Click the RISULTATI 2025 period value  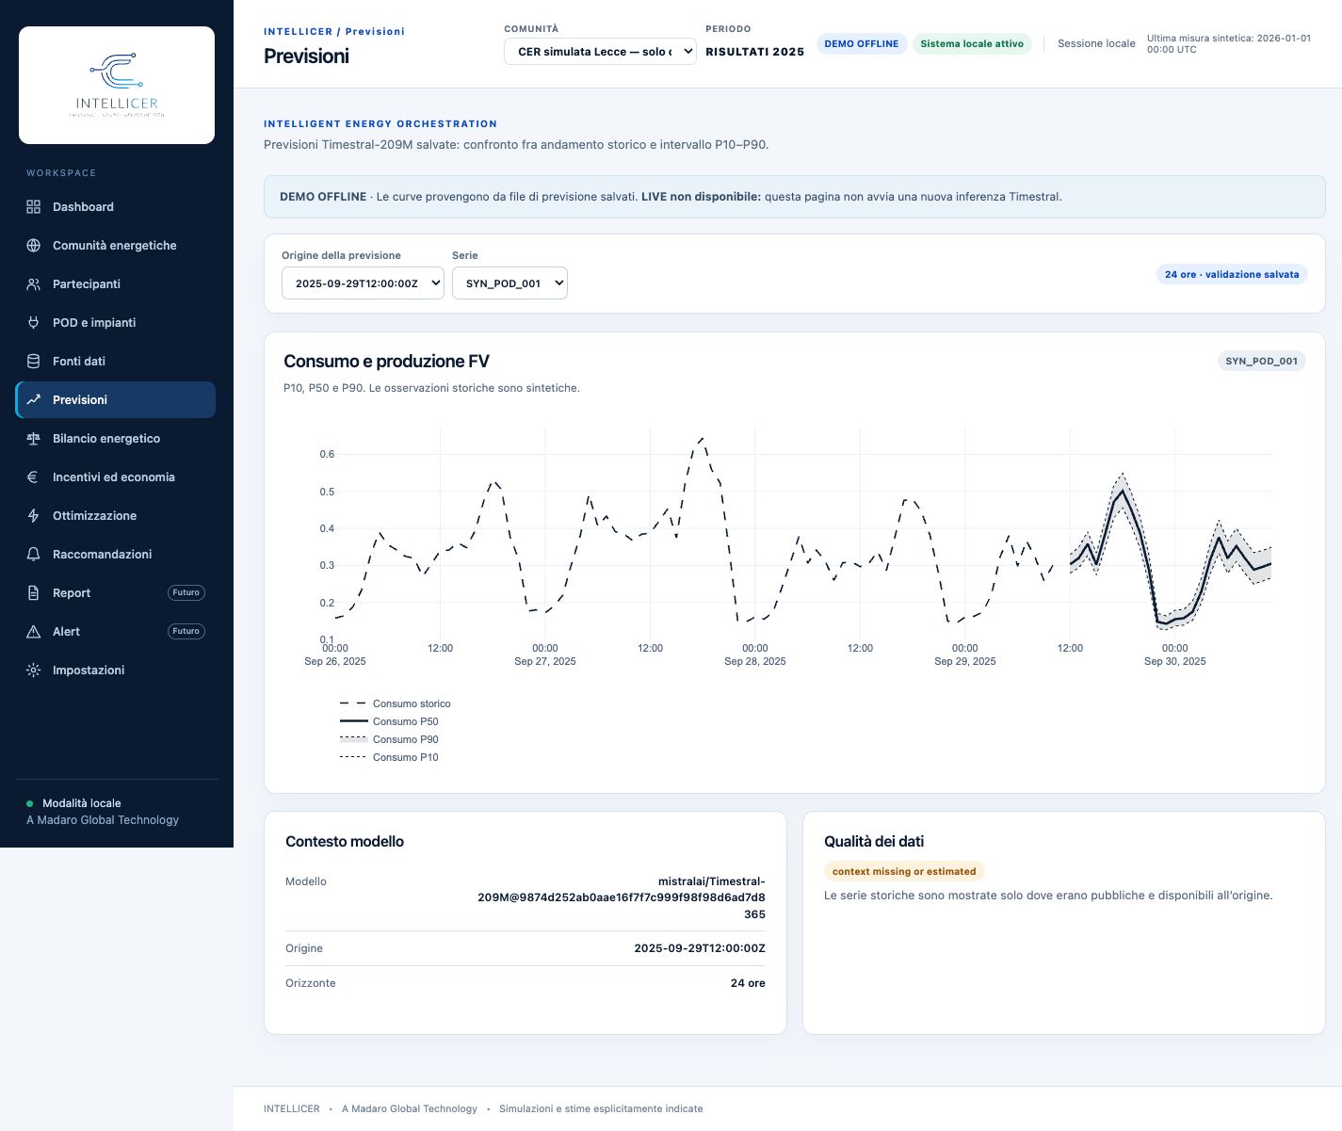[755, 52]
